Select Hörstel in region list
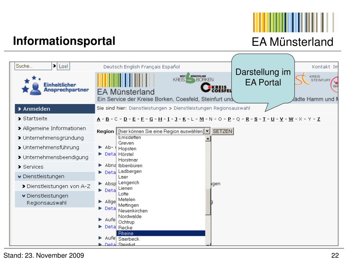The height and width of the screenshot is (261, 348). 161,154
